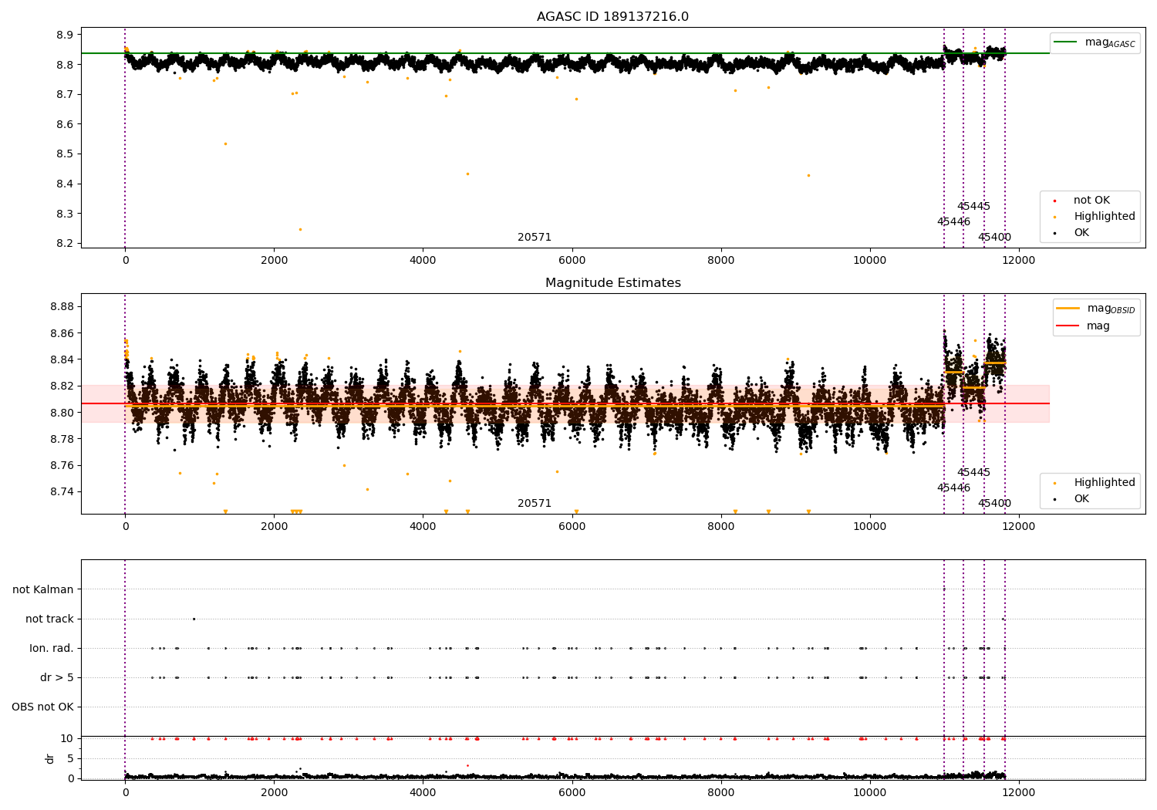The image size is (1157, 810).
Task: Click y-axis tick '8.7' on top plot
Action: point(65,94)
